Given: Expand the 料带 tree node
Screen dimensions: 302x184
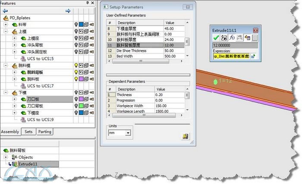Looking at the screenshot, I should [x=6, y=25].
